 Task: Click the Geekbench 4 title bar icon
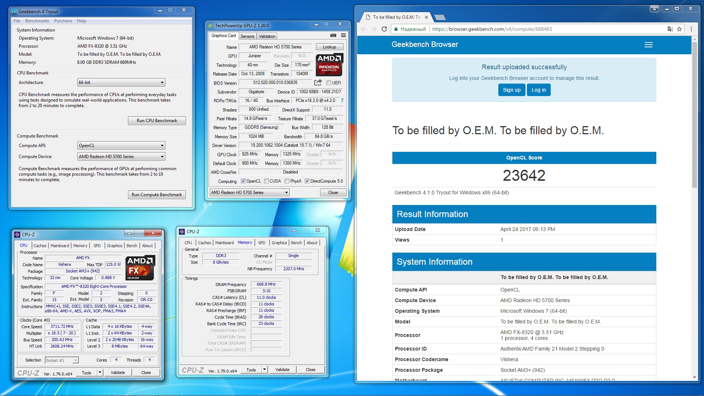14,12
